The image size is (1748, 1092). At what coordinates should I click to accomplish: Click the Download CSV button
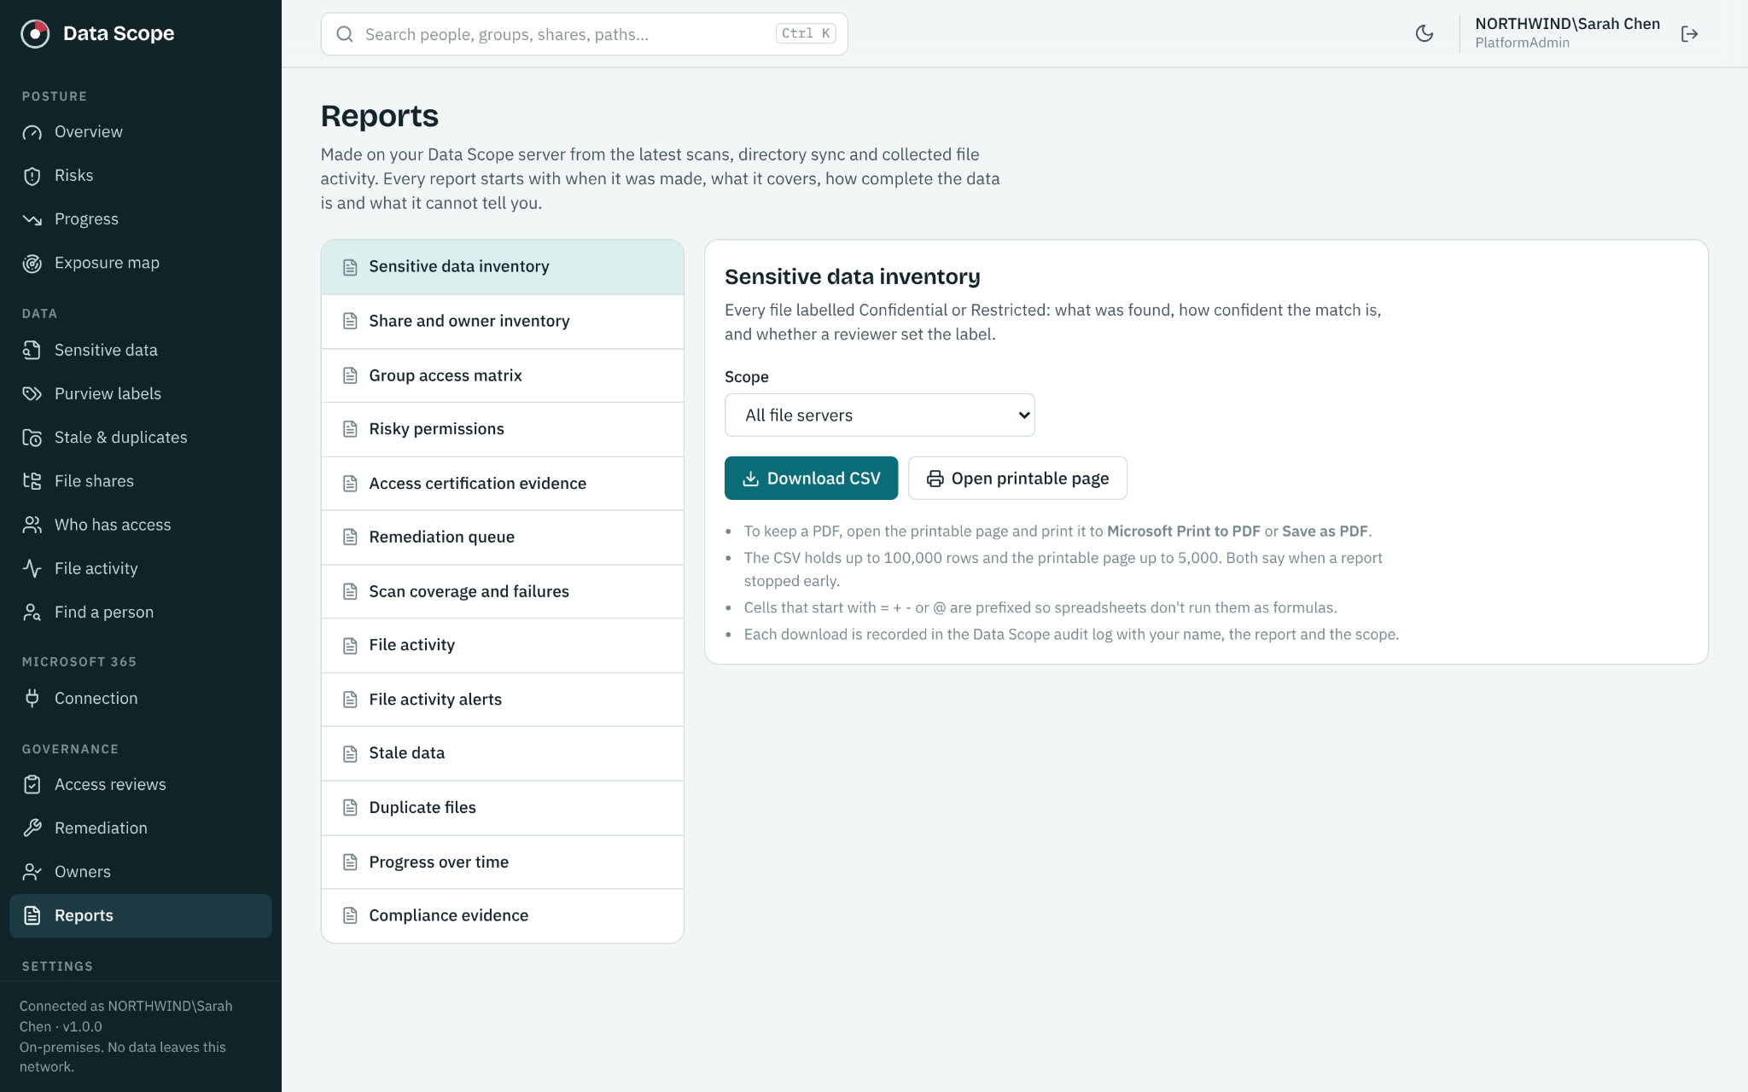tap(811, 479)
